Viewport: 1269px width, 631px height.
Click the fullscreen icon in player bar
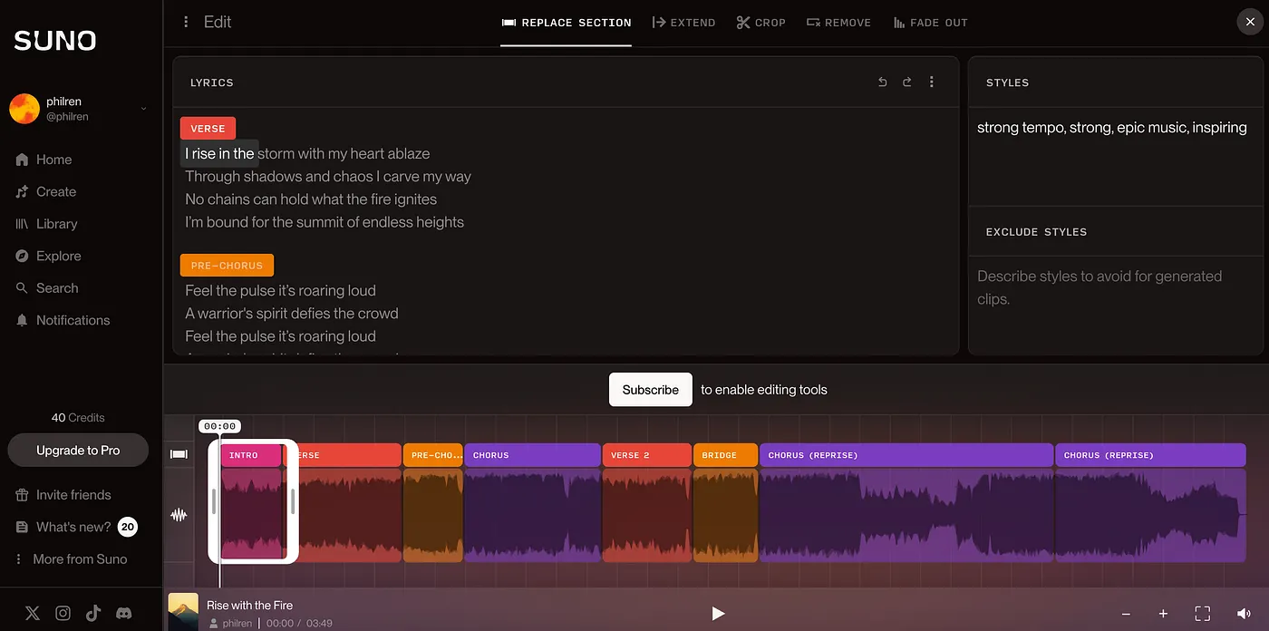click(1202, 614)
